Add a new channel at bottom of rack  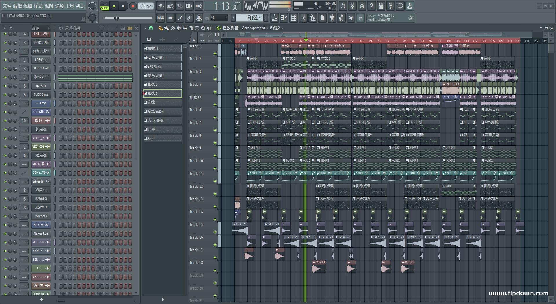(x=41, y=300)
